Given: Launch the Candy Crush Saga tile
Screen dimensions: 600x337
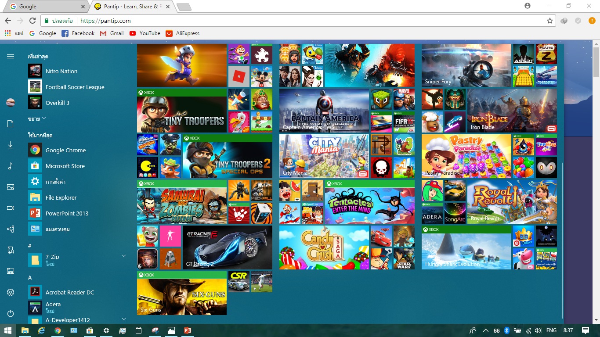Looking at the screenshot, I should point(324,247).
